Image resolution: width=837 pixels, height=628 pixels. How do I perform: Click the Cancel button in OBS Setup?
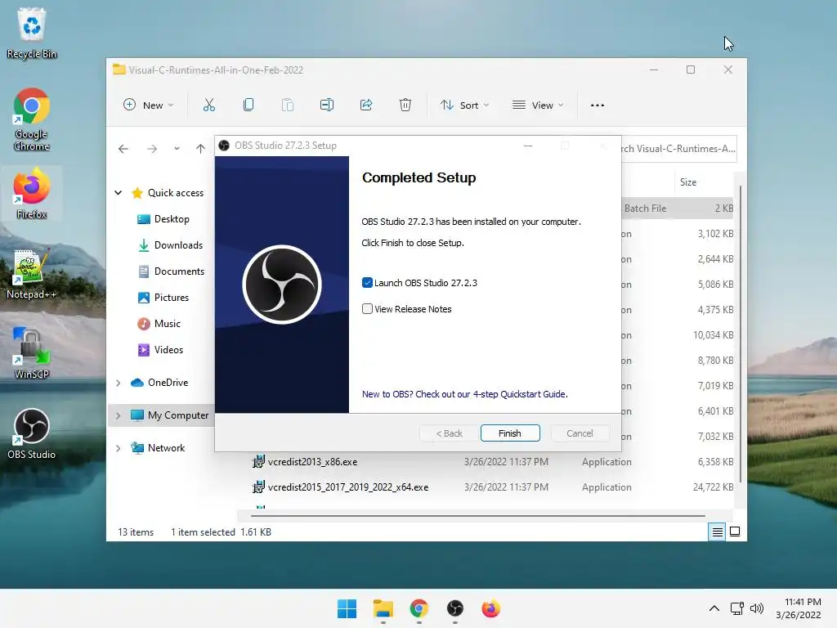tap(580, 433)
